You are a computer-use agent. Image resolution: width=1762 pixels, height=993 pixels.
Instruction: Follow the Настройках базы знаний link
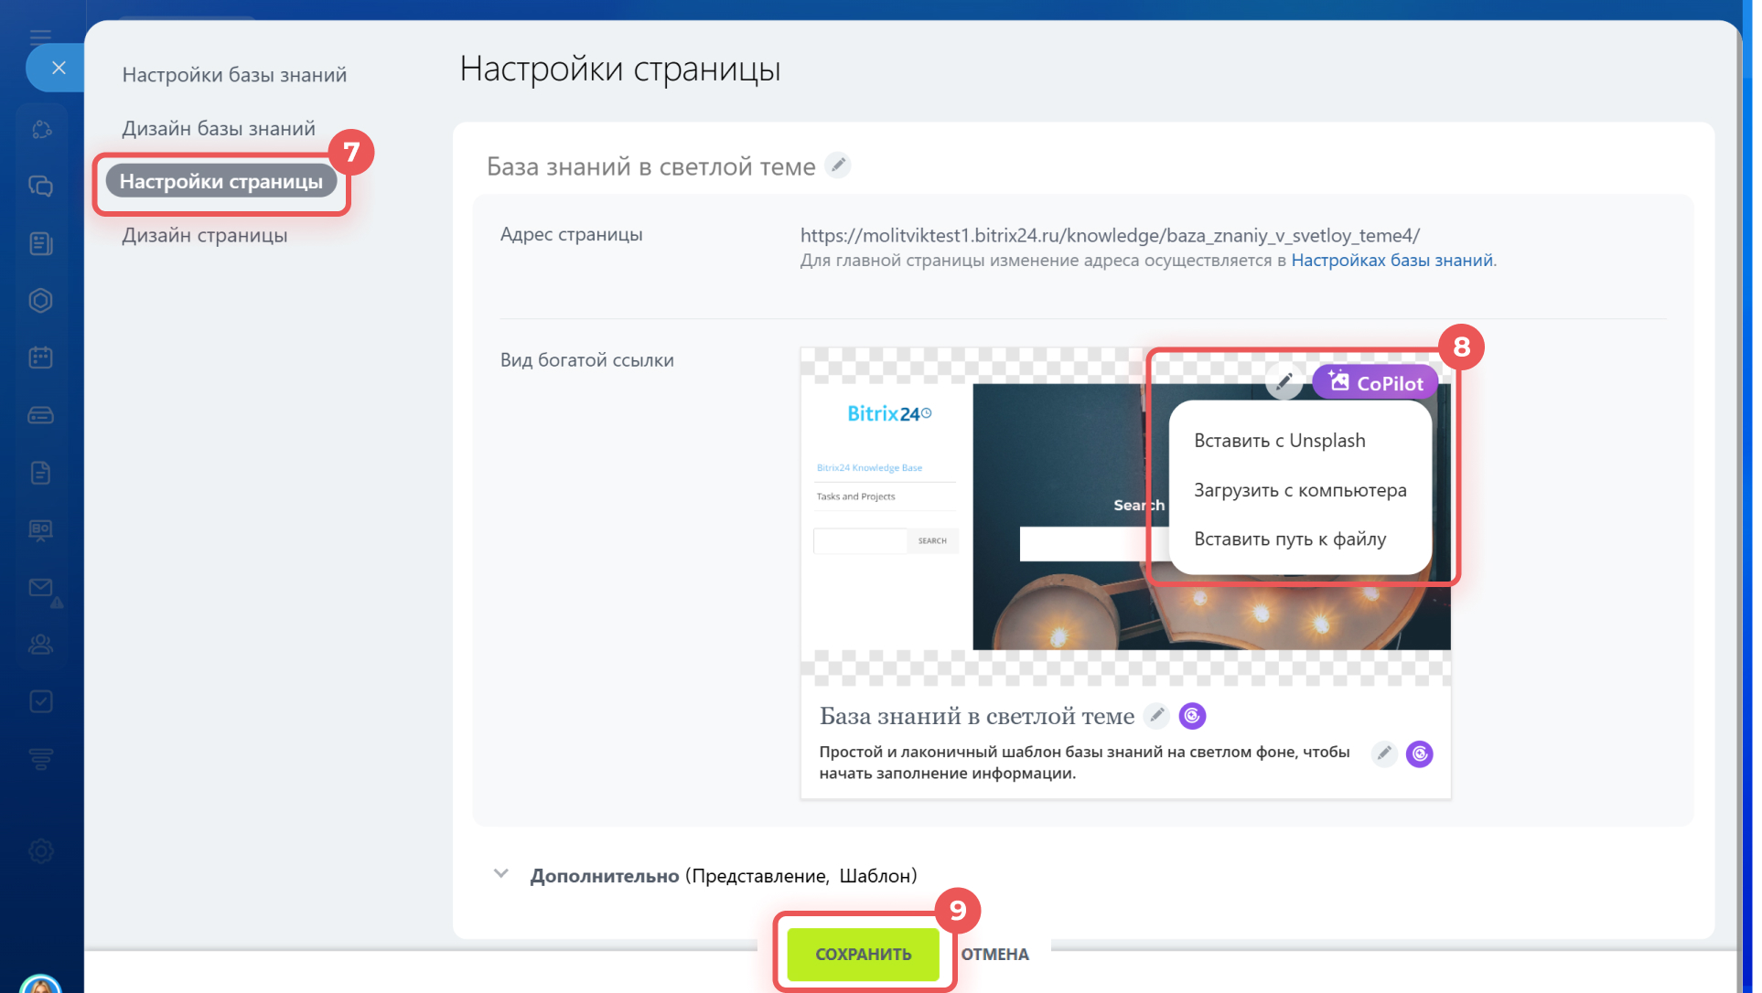1391,261
